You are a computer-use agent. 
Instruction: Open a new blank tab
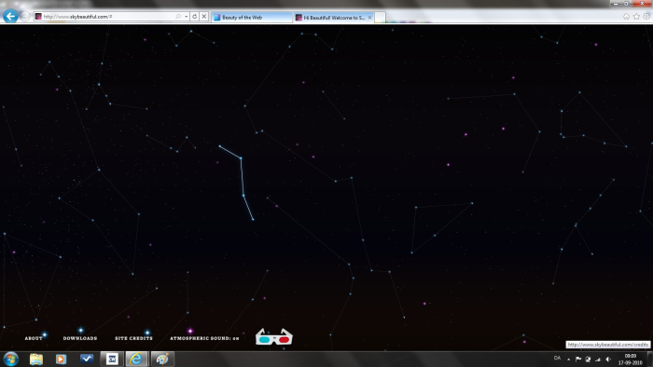(380, 18)
